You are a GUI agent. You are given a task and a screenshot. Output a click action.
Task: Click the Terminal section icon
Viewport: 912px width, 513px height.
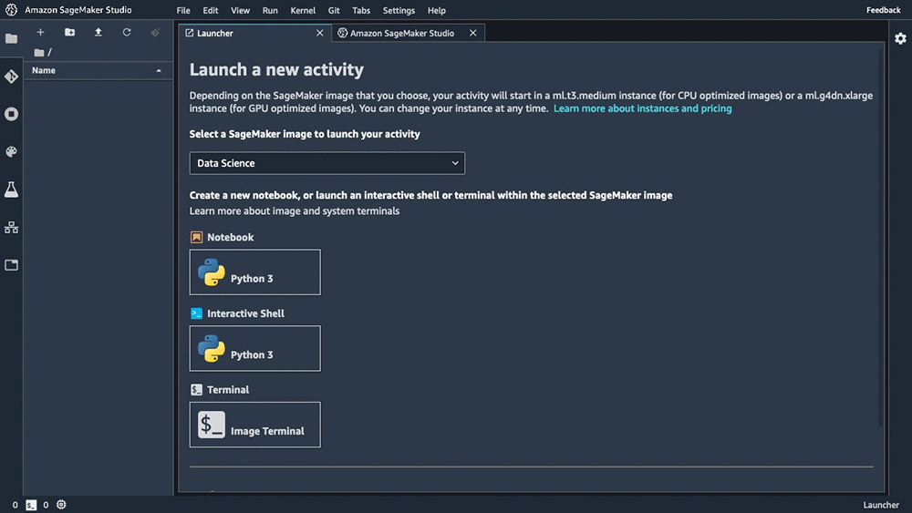click(197, 390)
